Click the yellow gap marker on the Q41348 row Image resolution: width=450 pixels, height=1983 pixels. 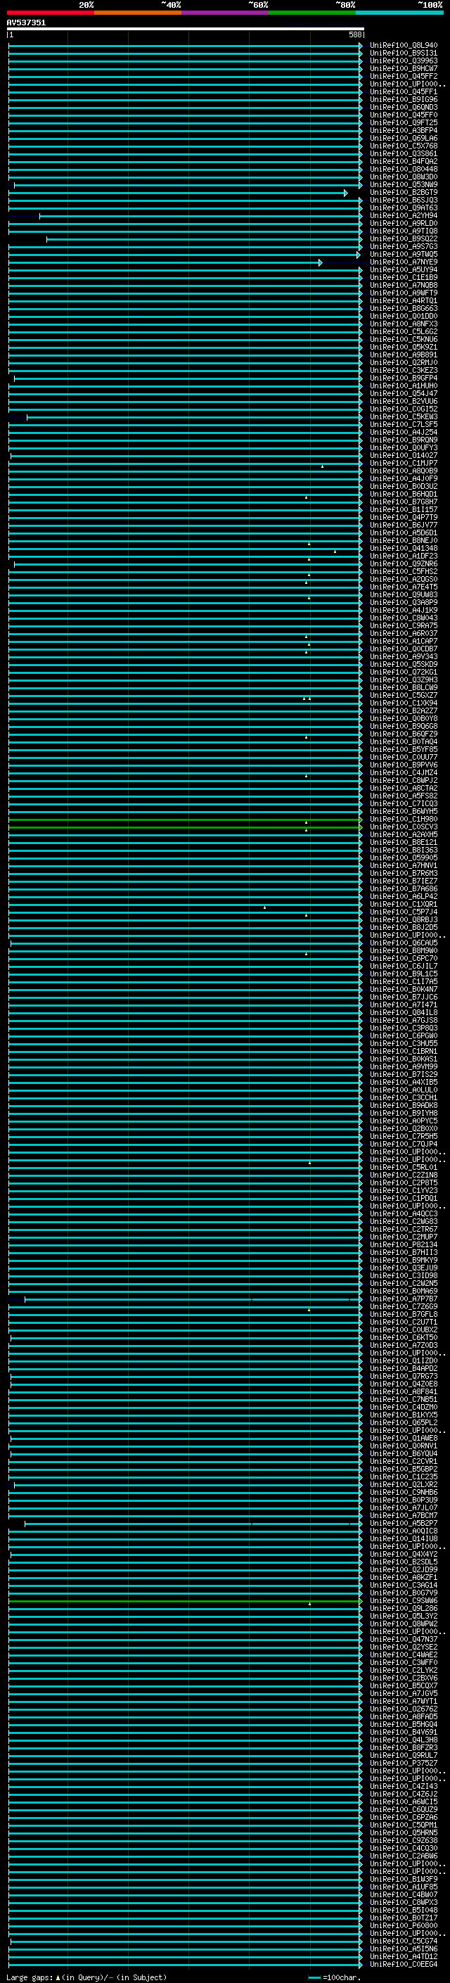click(x=335, y=551)
